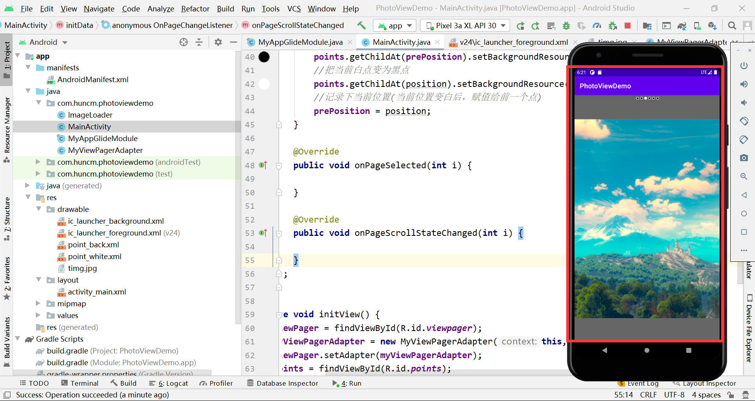Click the white color swatch on line 42 gutter
755x401 pixels.
pos(264,84)
